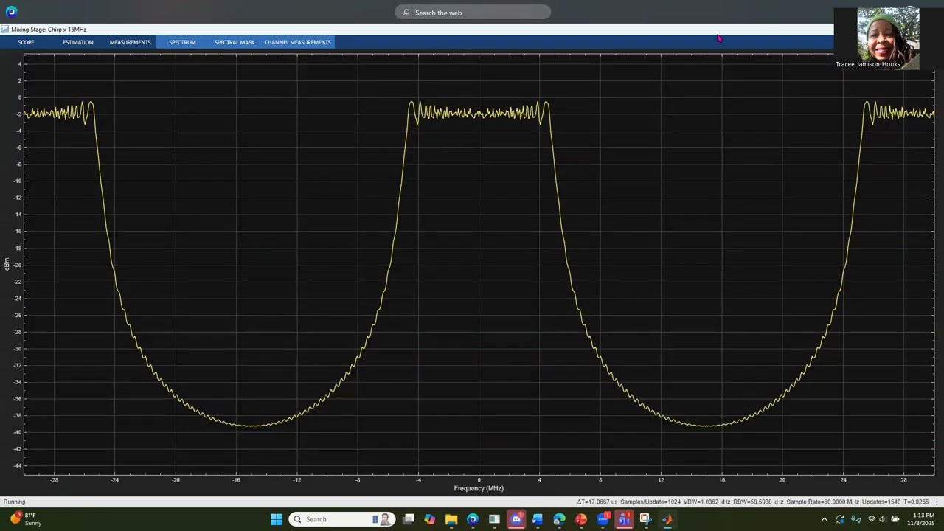
Task: Click the dBm y-axis label
Action: 7,264
